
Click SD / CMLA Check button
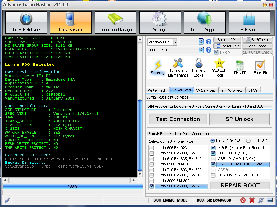coord(257,52)
